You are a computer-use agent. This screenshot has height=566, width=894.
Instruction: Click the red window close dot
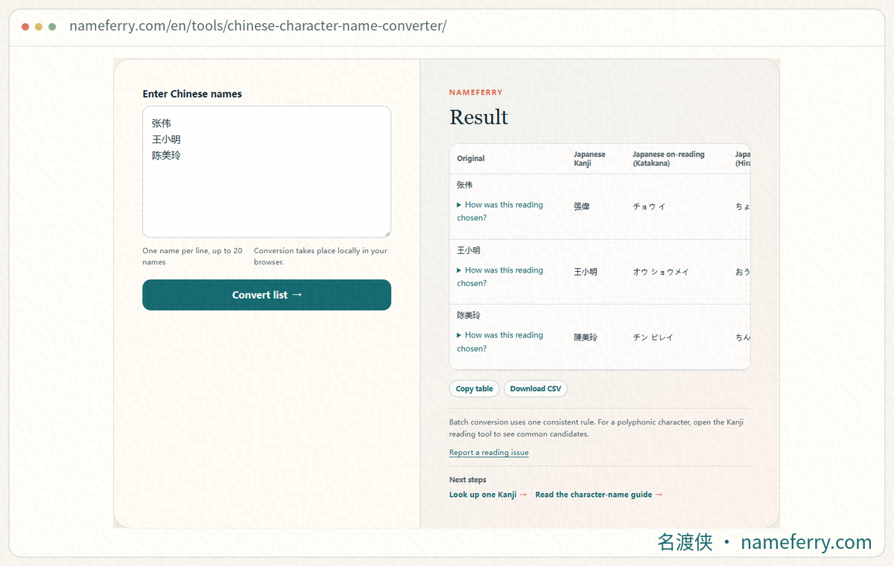point(25,27)
